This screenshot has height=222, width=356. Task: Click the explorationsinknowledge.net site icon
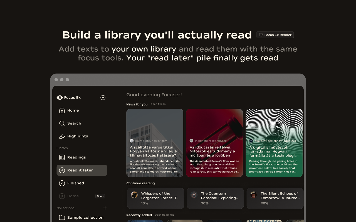251,141
